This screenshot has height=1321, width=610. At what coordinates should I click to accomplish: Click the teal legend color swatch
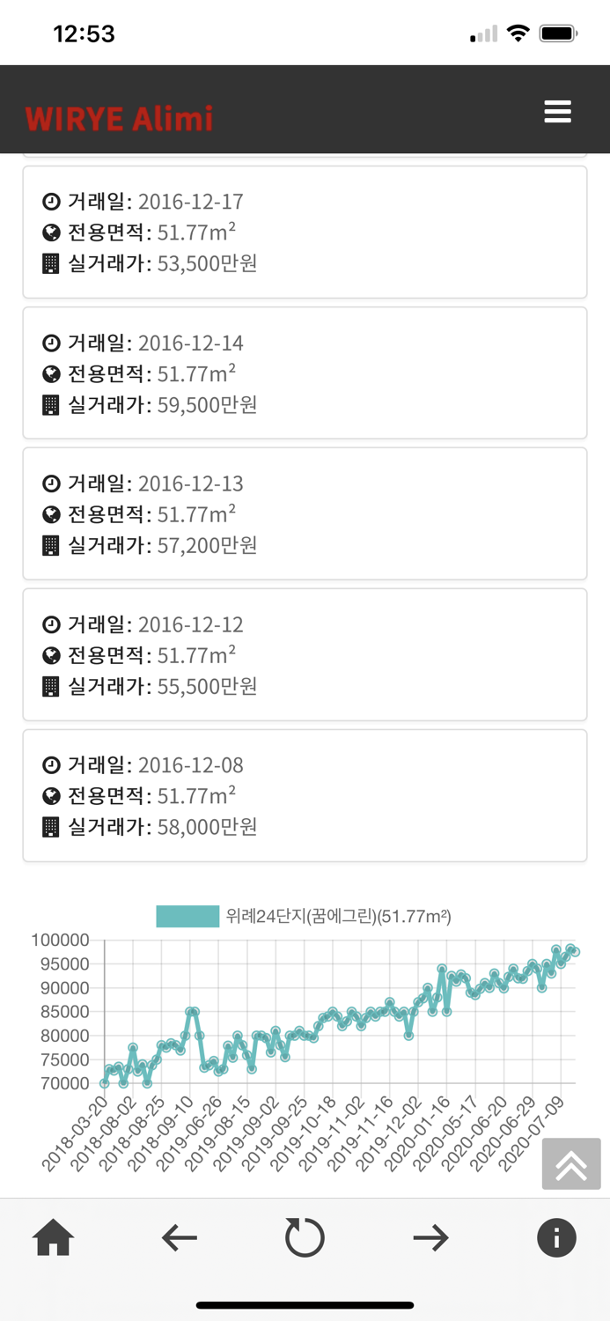[187, 916]
